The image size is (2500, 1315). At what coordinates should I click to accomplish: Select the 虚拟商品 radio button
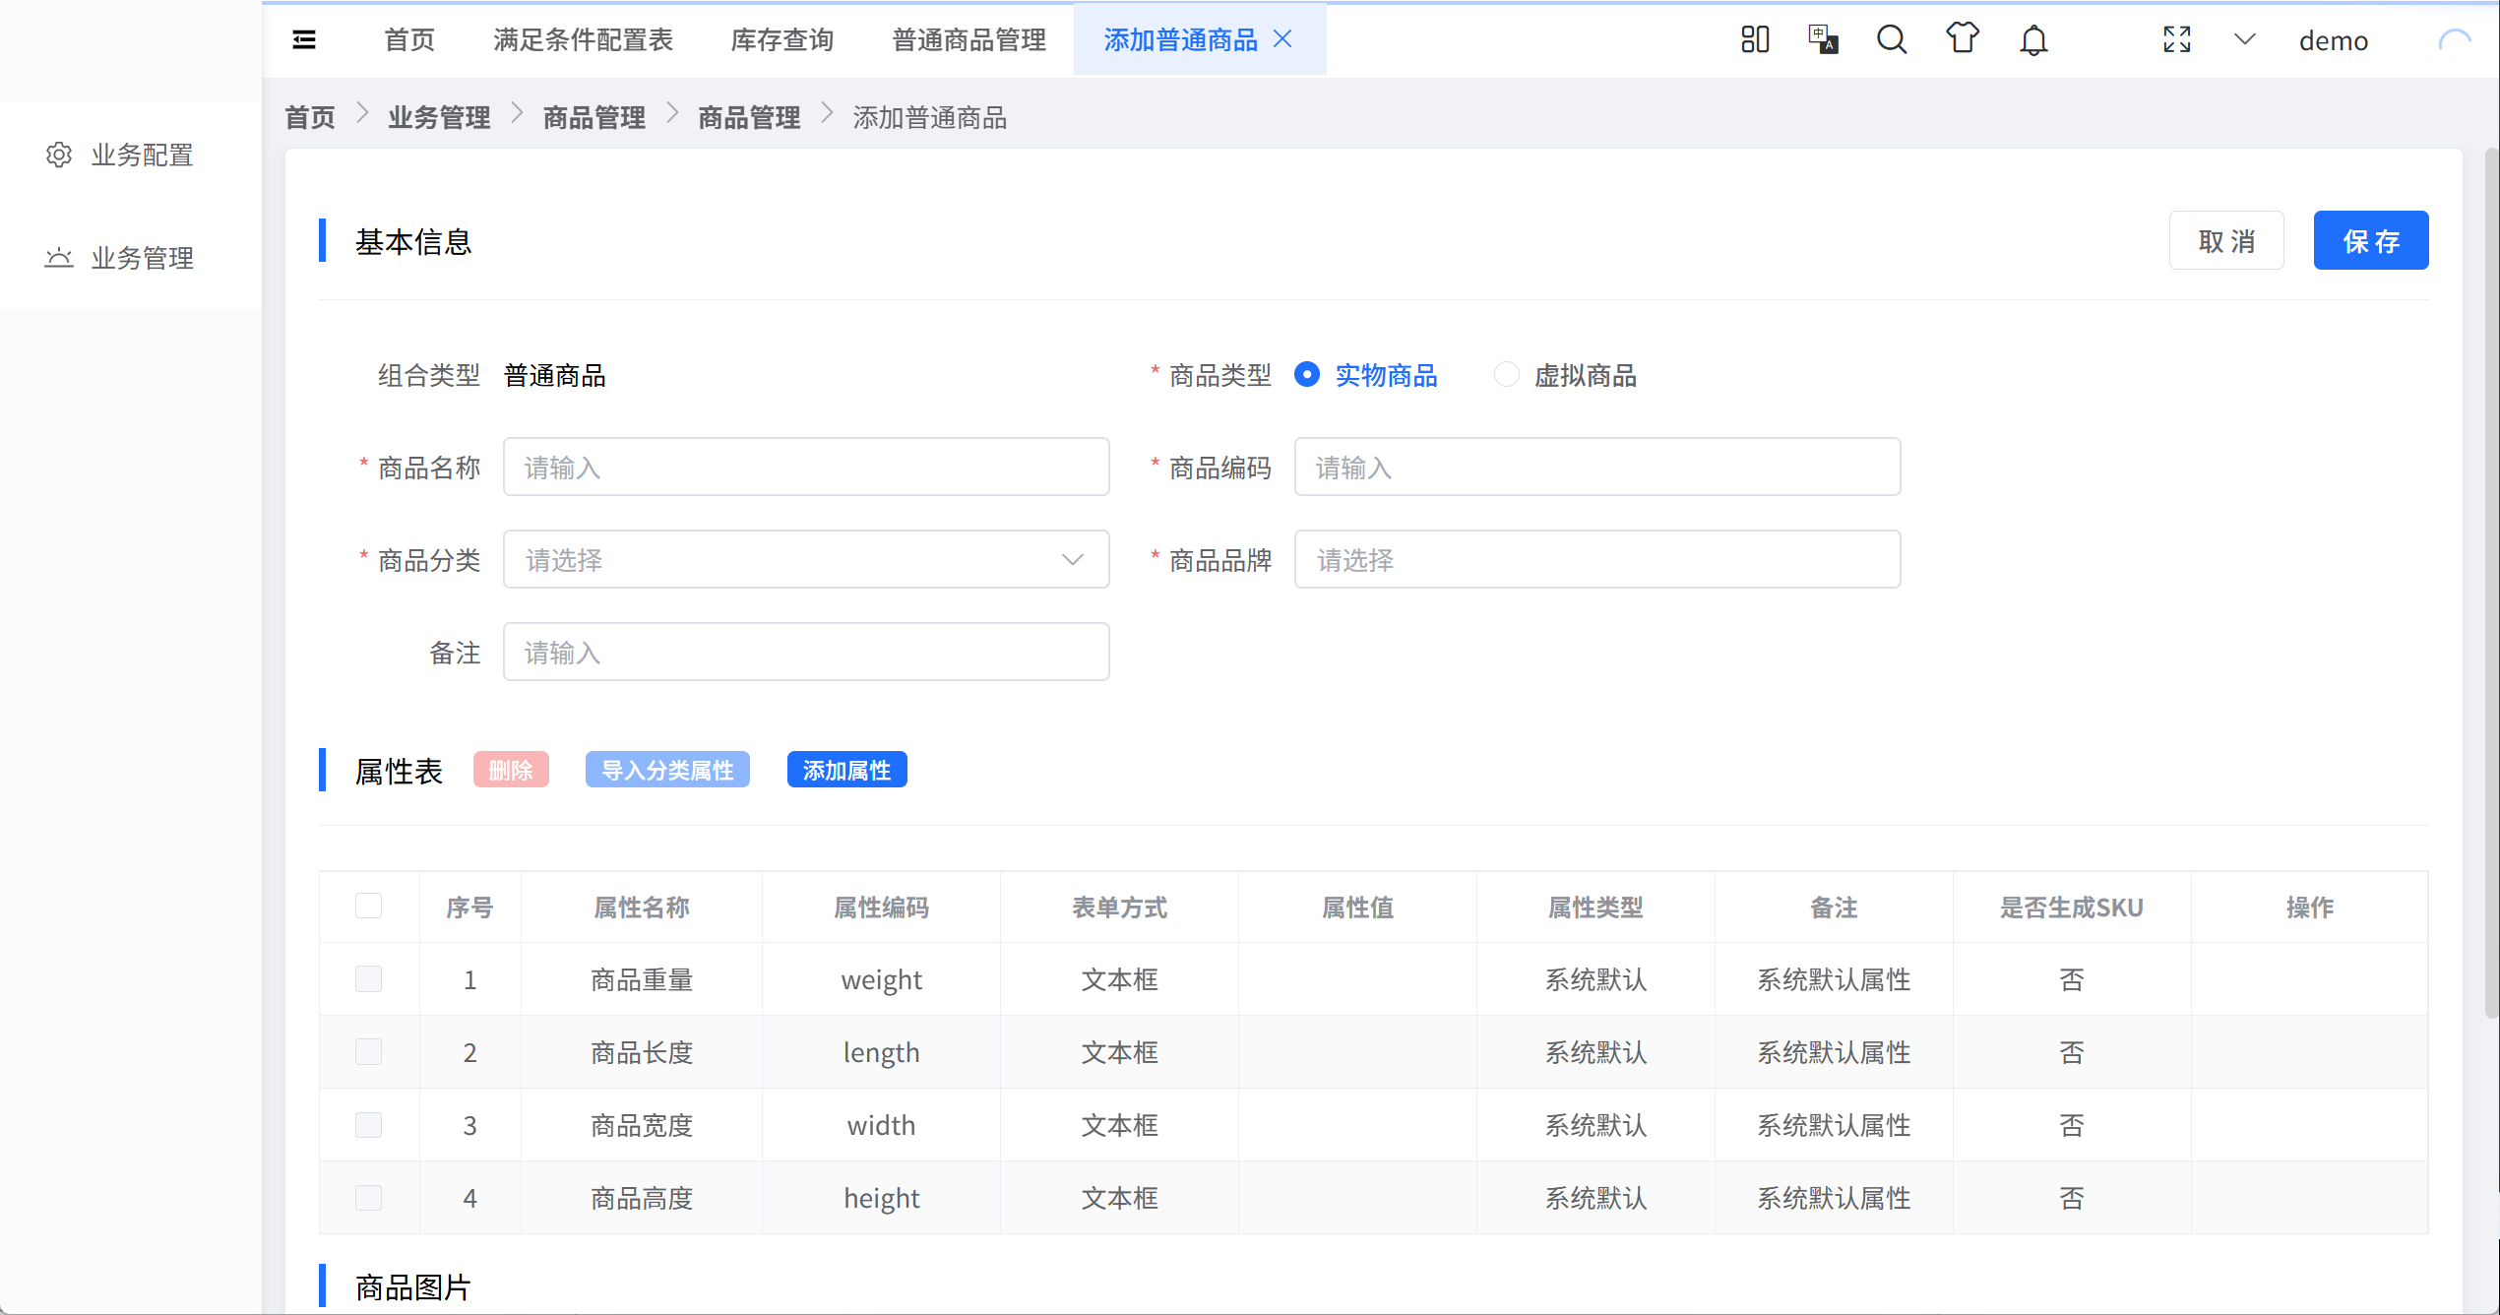click(x=1506, y=375)
